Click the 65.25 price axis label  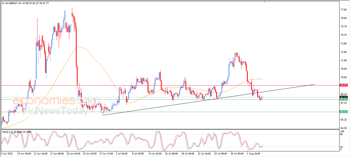point(344,120)
